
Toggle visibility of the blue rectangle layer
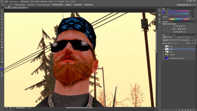(x=163, y=58)
